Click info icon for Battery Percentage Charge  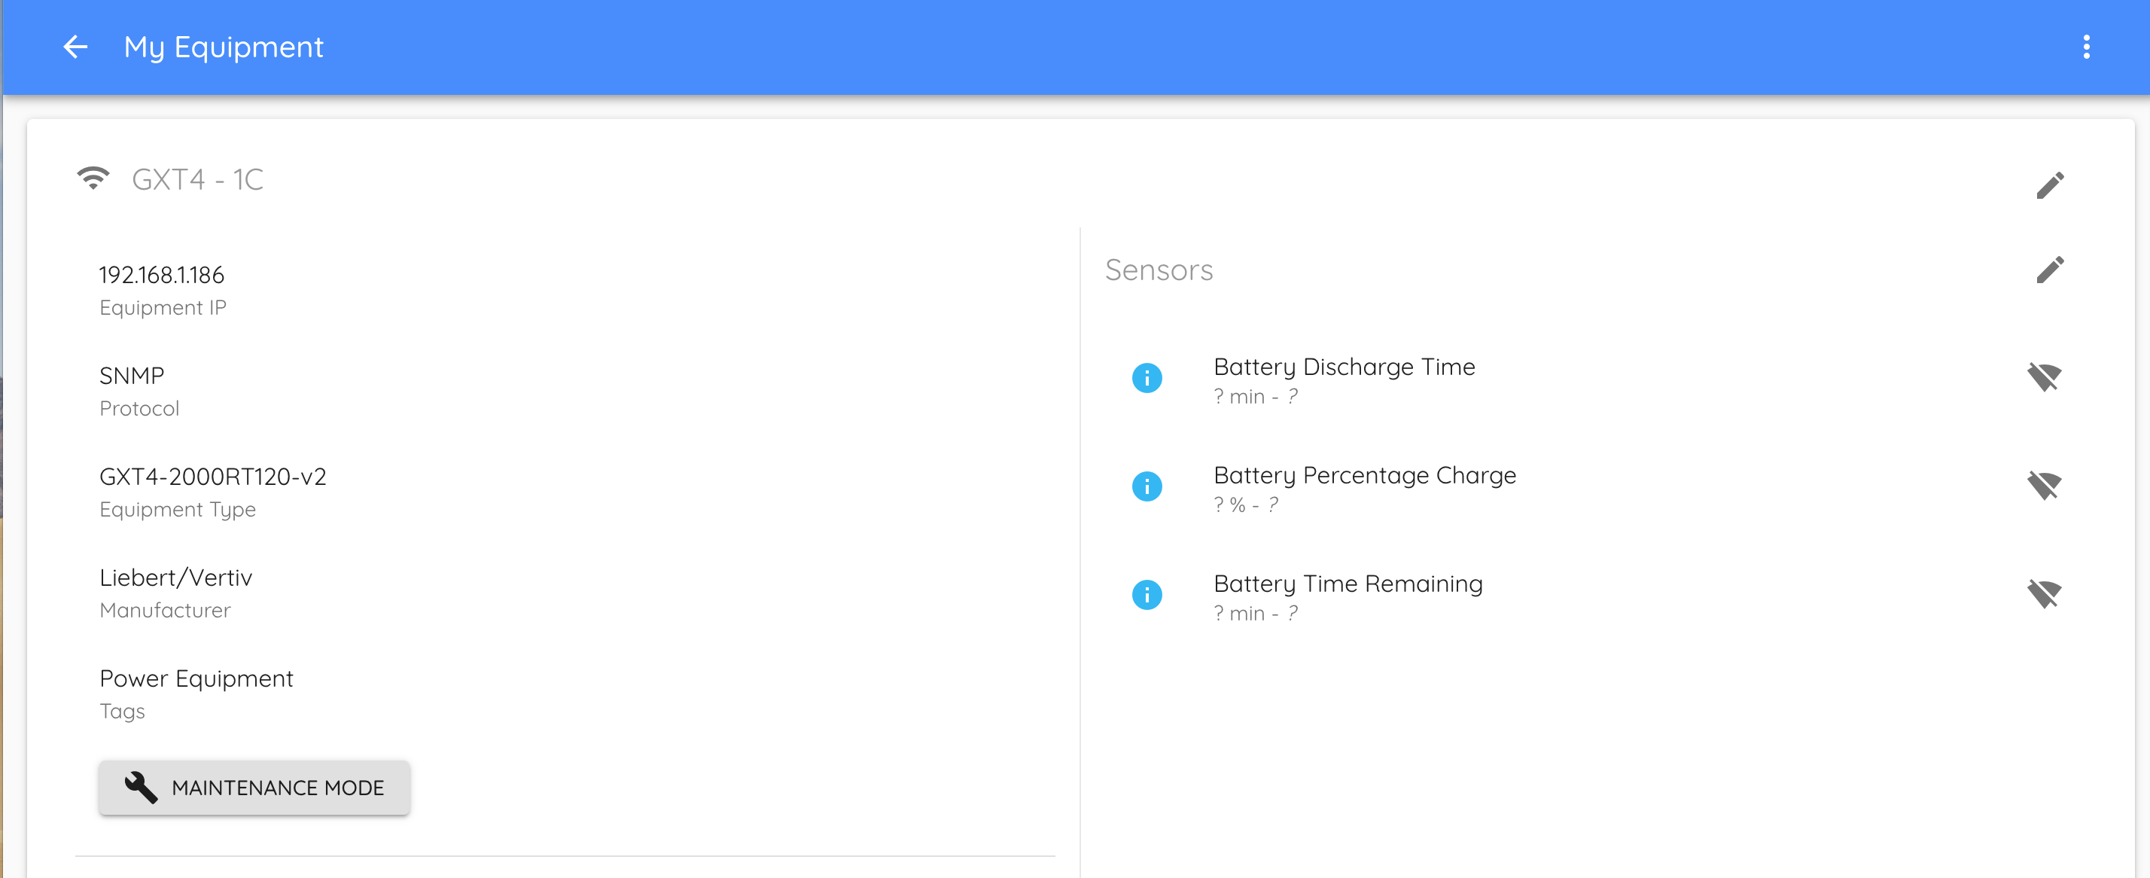pos(1147,486)
